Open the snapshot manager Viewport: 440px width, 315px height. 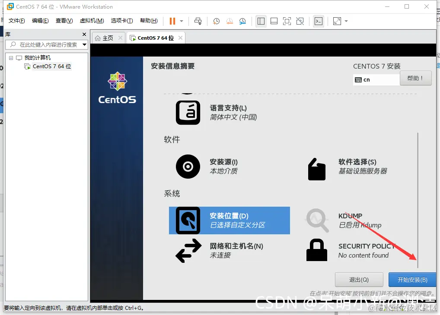[x=242, y=21]
